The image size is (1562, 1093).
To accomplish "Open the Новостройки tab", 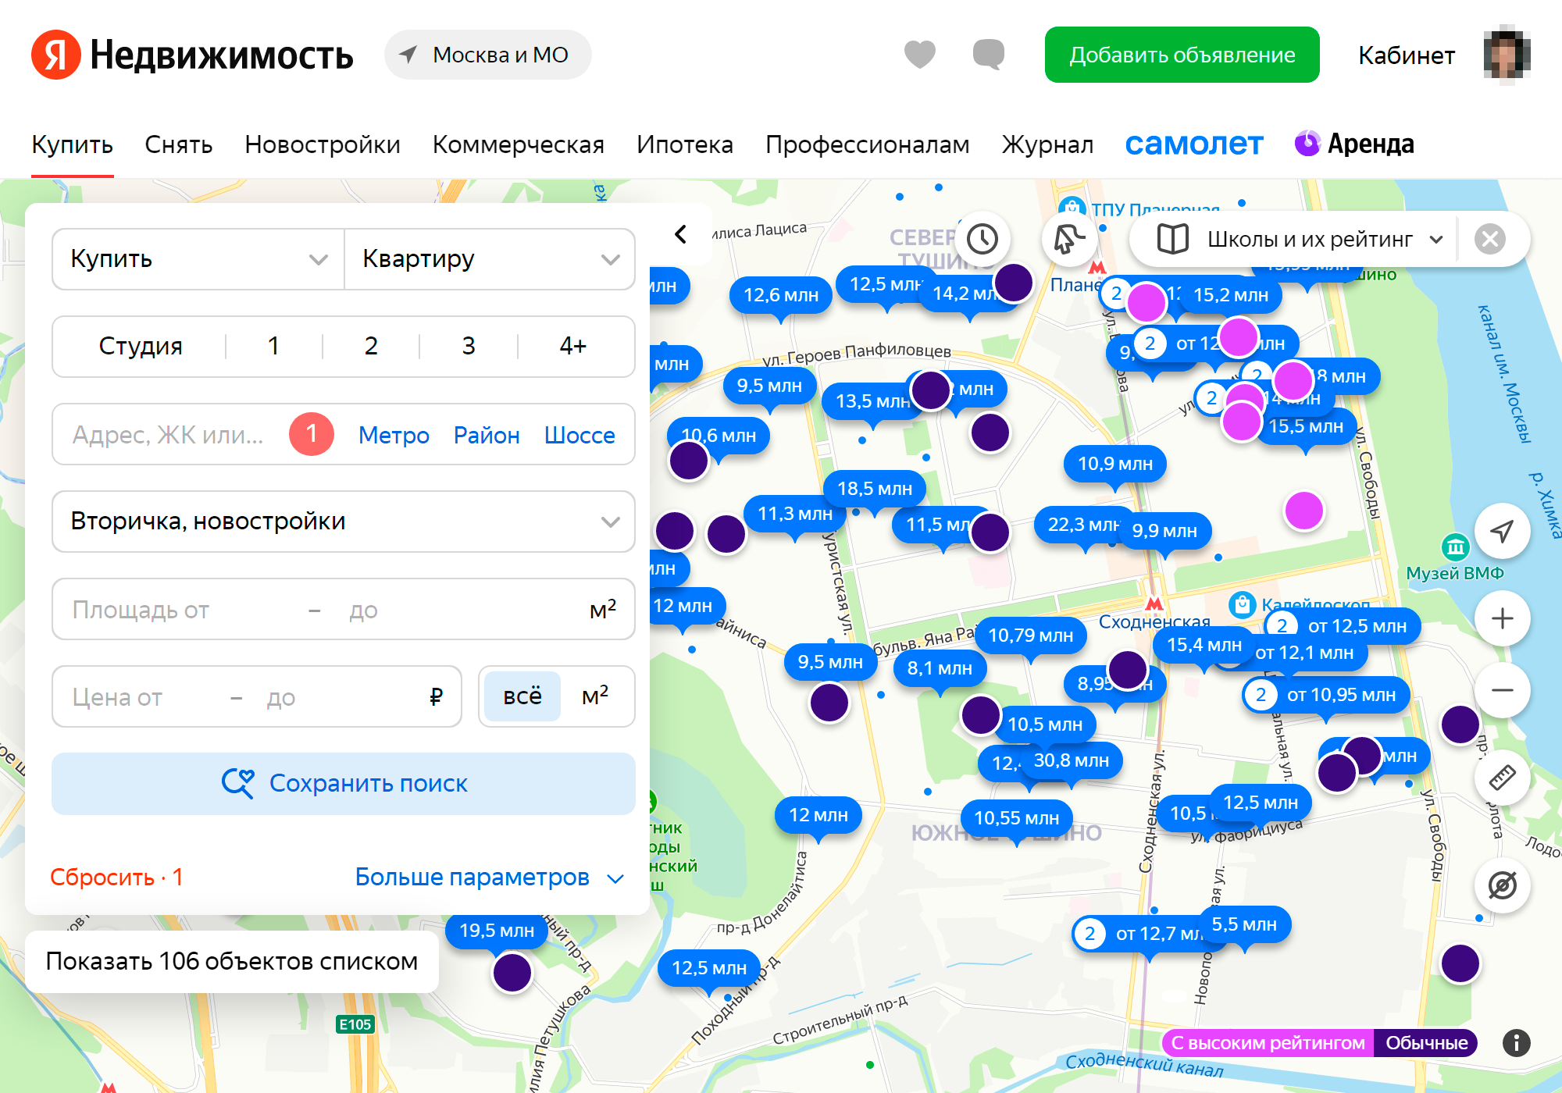I will point(322,144).
